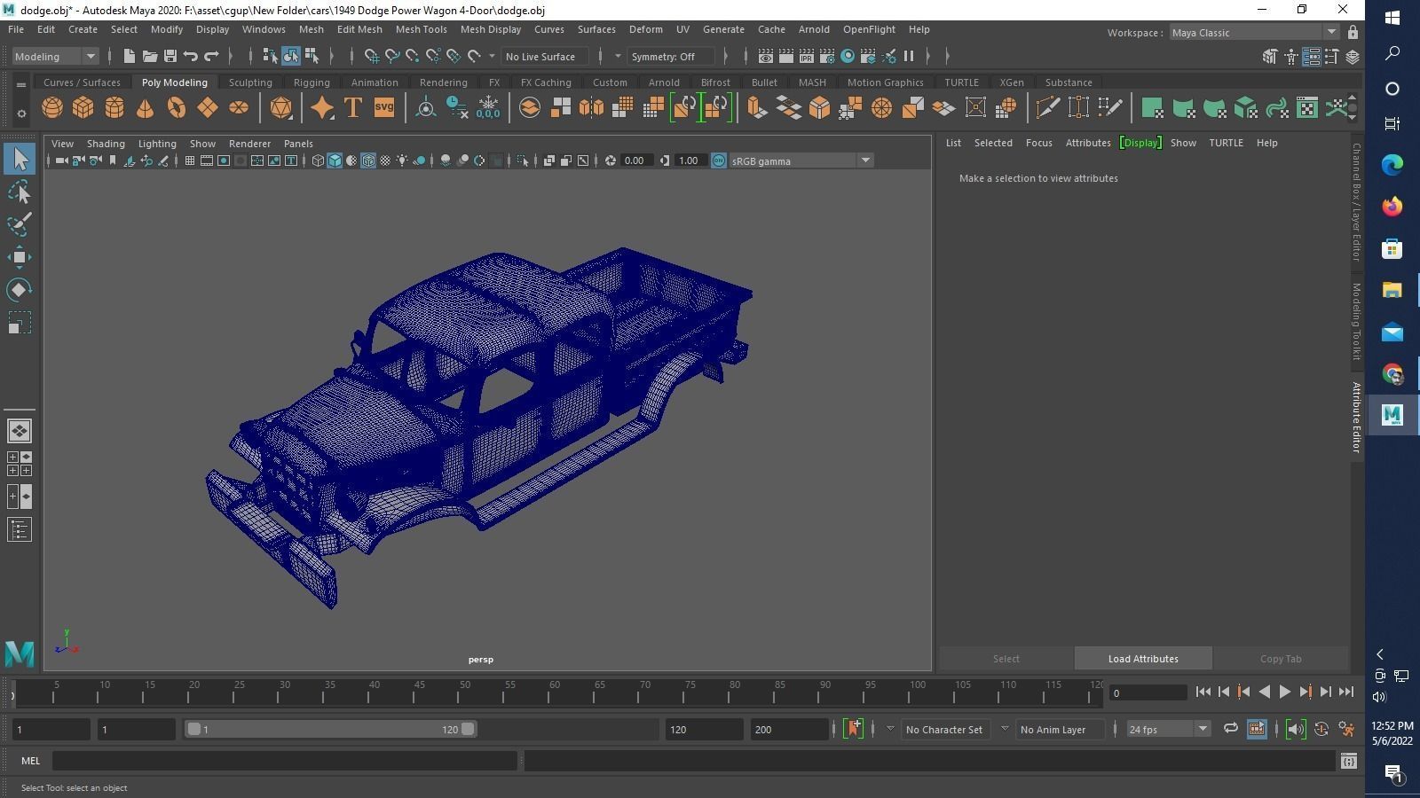
Task: Toggle pause Viewport 2.0 button
Action: (909, 57)
